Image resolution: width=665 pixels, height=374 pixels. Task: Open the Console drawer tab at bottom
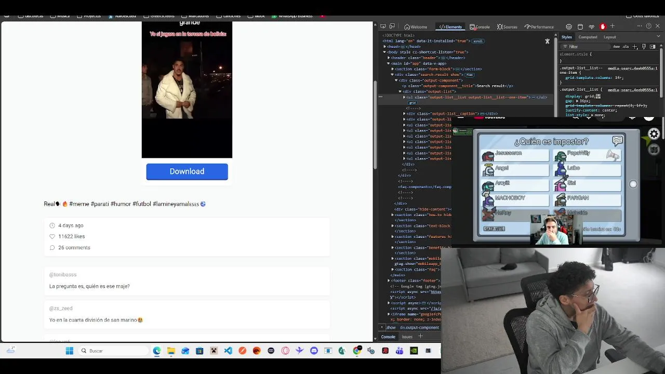388,337
